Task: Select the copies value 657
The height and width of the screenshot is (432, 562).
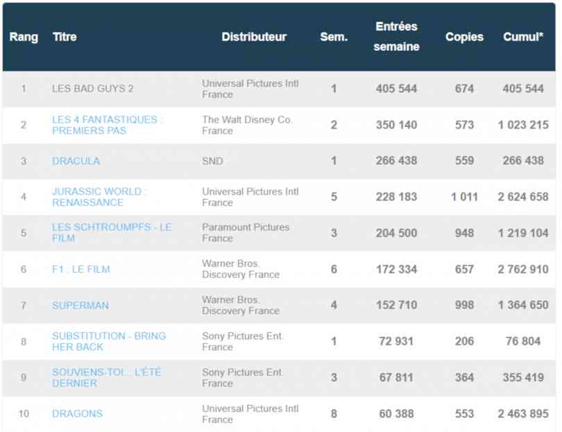Action: (x=464, y=269)
